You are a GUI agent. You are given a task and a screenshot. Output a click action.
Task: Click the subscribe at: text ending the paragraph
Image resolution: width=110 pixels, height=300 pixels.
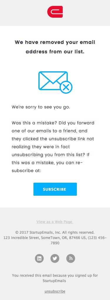pyautogui.click(x=26, y=170)
